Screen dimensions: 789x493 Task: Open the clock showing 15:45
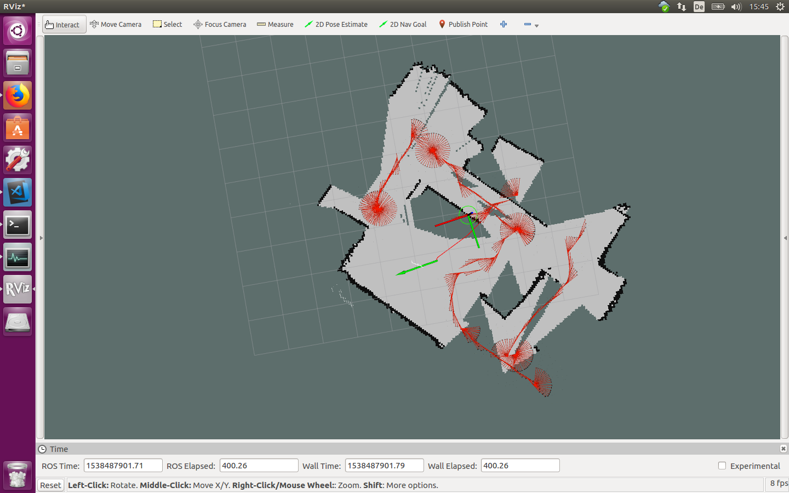(x=759, y=7)
